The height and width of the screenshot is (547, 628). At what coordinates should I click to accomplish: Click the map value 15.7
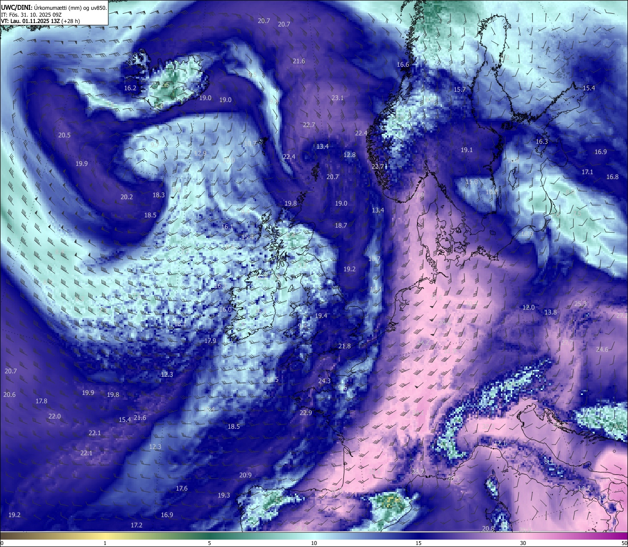tap(460, 90)
